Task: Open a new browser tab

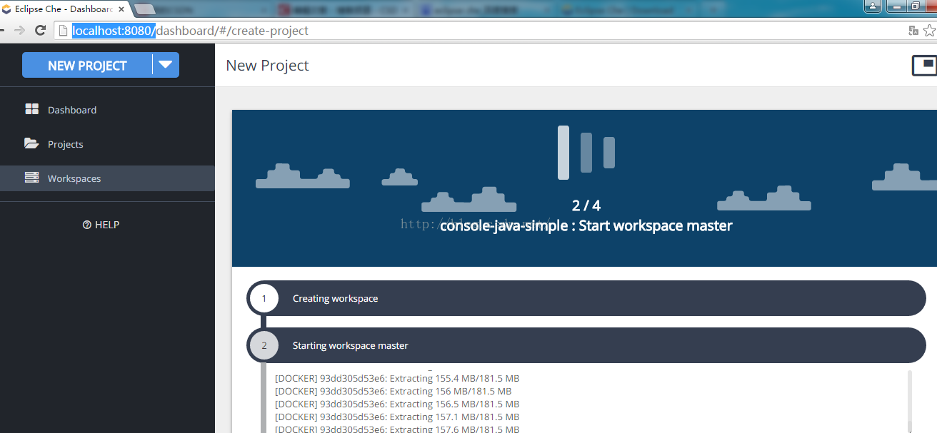Action: [145, 9]
